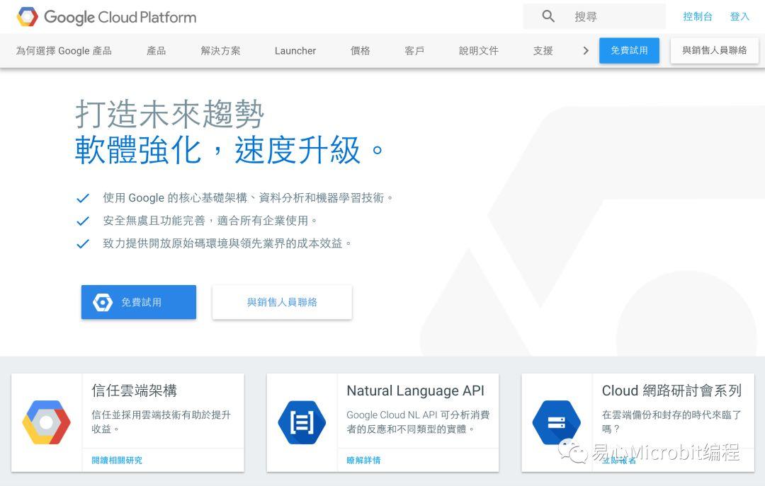Viewport: 765px width, 486px height.
Task: Click the headline 打造未來趨勢
Action: click(169, 115)
